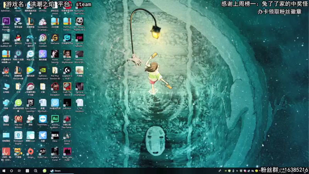Image resolution: width=309 pixels, height=174 pixels.
Task: Open the Adobe Audition 3.0 shortcut
Action: tap(6, 41)
